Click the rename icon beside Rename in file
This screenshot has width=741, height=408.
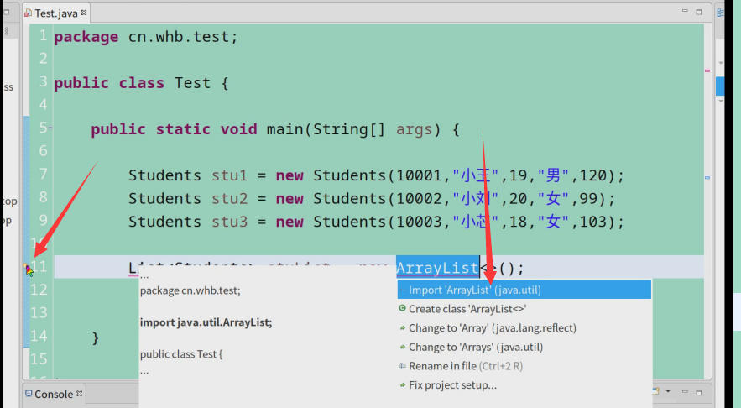pyautogui.click(x=403, y=366)
